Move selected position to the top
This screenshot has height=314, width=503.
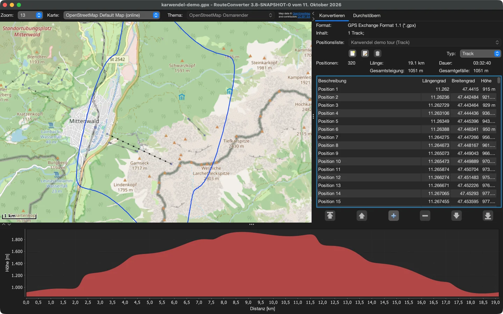pos(330,216)
